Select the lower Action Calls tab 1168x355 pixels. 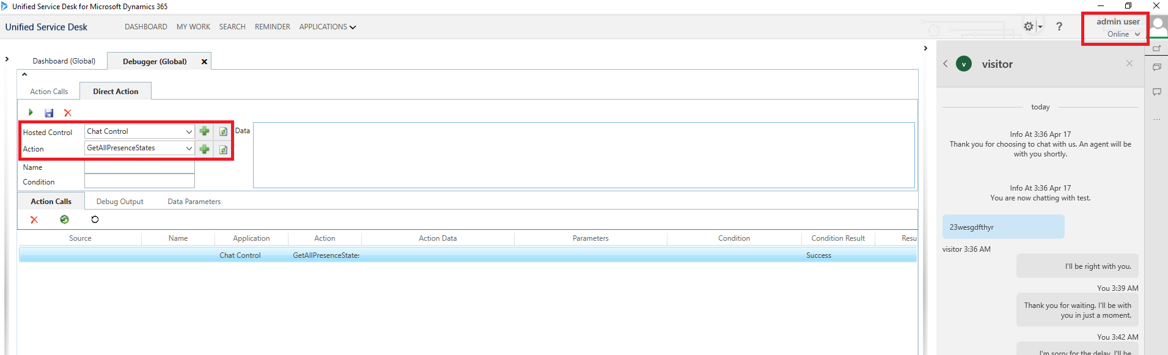[x=51, y=202]
